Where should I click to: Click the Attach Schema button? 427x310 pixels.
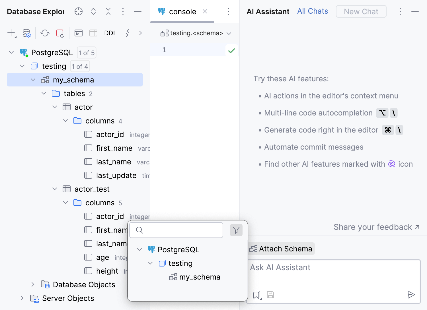281,249
